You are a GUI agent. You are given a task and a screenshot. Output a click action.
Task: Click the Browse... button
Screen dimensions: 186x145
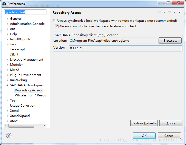click(x=170, y=41)
